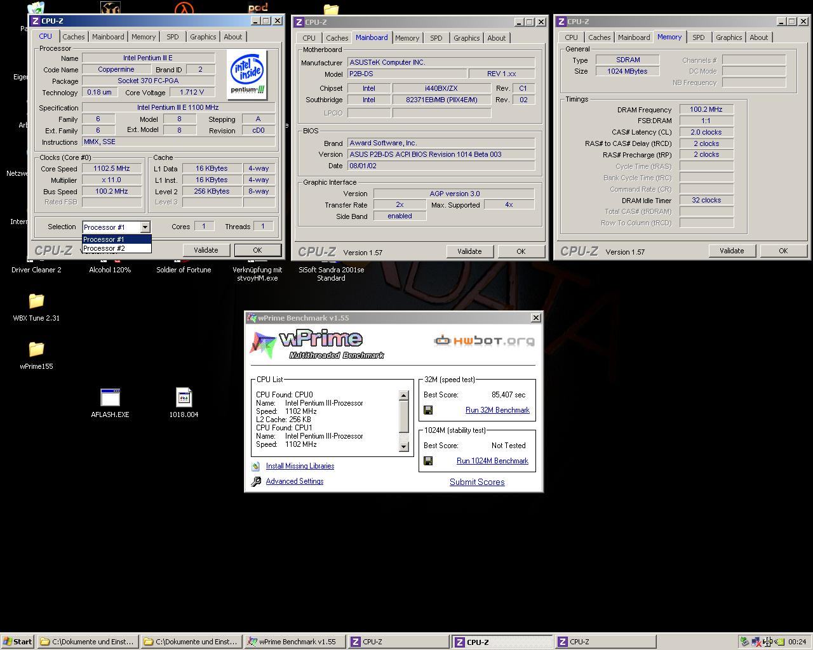Viewport: 813px width, 650px height.
Task: Click the BIOS Version field text
Action: (441, 154)
